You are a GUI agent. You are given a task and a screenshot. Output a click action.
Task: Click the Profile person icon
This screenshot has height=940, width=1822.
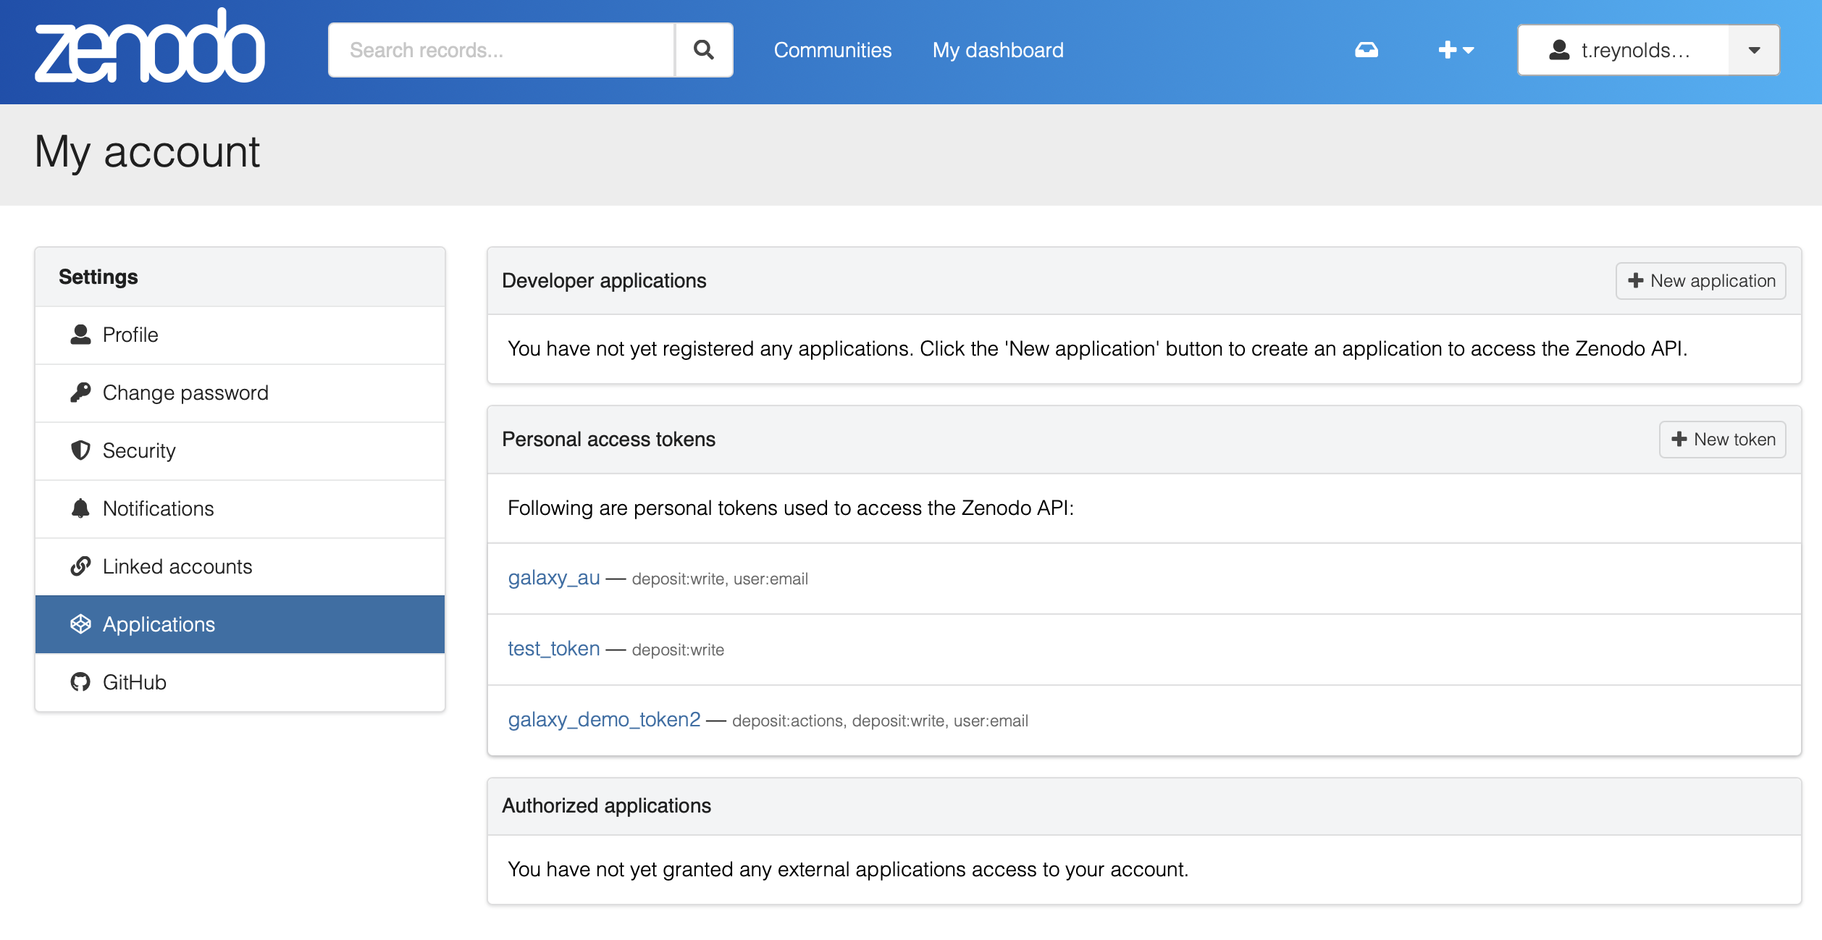[x=80, y=335]
